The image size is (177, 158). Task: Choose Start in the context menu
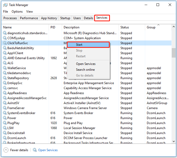[88, 45]
